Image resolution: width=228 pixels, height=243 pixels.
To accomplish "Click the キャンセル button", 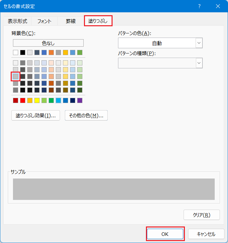I will (206, 234).
